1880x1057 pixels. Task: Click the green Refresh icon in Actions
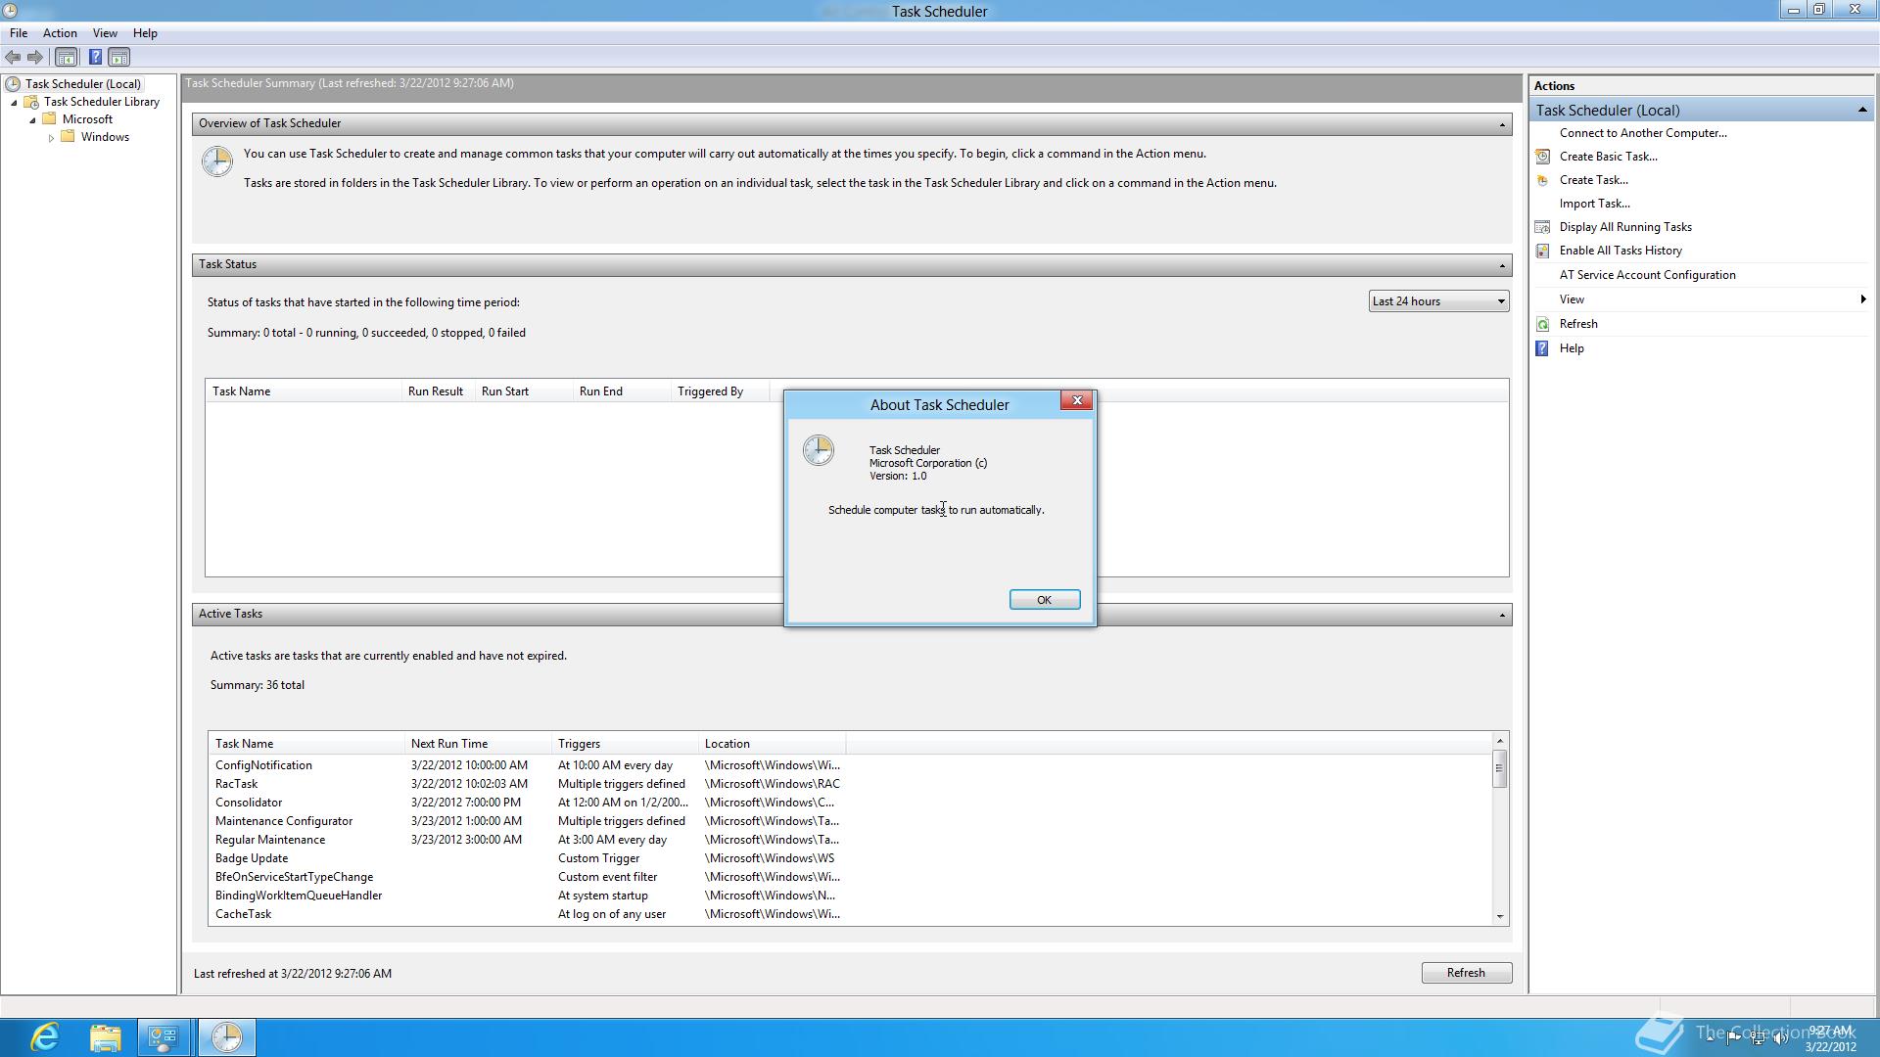(x=1543, y=324)
